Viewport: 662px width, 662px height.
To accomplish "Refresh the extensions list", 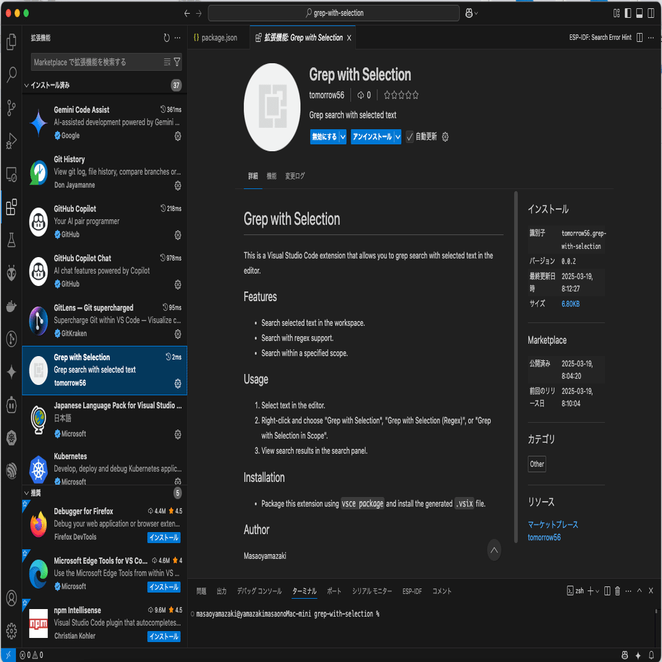I will (x=166, y=38).
